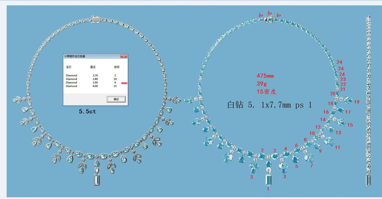The width and height of the screenshot is (382, 199).
Task: Select the red 39g weight text
Action: pos(262,84)
